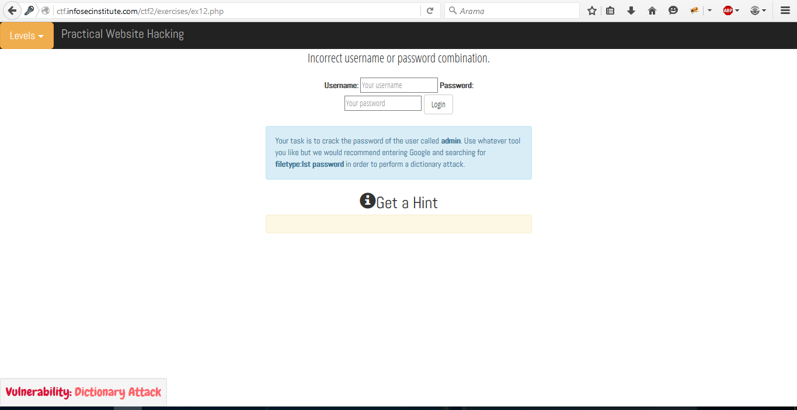797x410 pixels.
Task: Click the info icon beside Get a Hint
Action: pyautogui.click(x=367, y=201)
